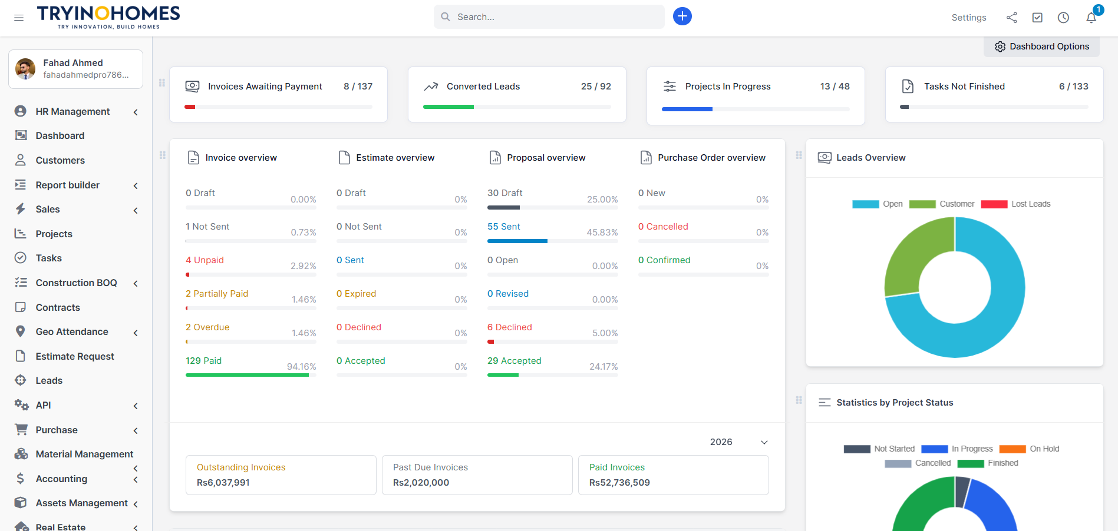Open the Settings link in the header
This screenshot has width=1118, height=531.
click(969, 18)
